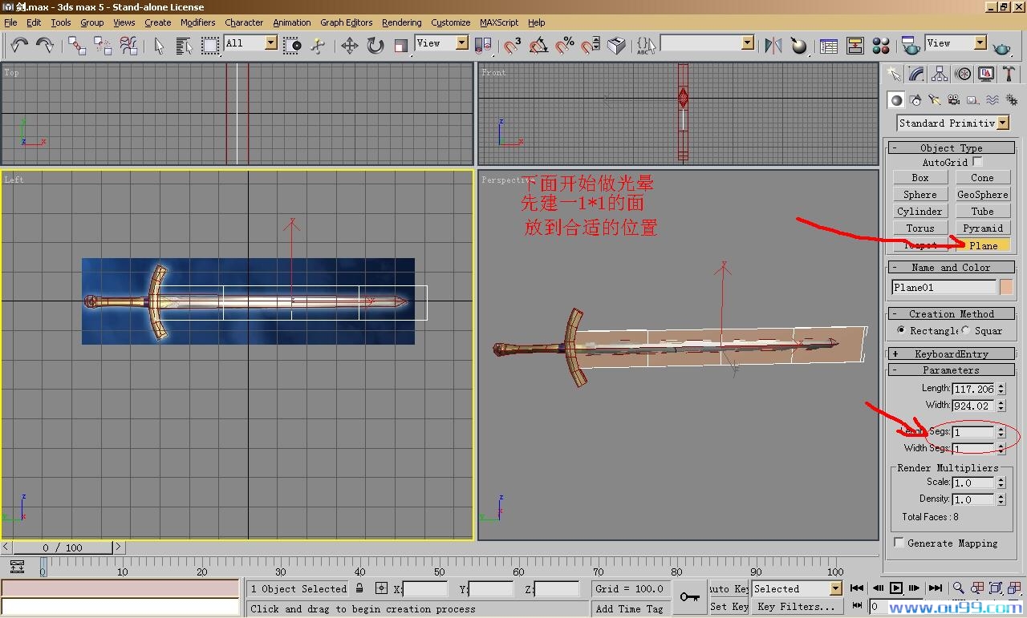
Task: Click the Redo arrow icon
Action: (x=45, y=46)
